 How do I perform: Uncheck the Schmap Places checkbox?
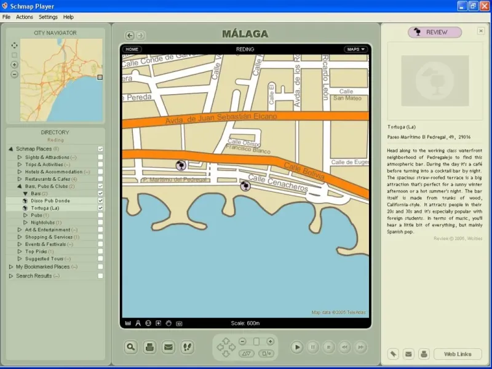pos(100,149)
